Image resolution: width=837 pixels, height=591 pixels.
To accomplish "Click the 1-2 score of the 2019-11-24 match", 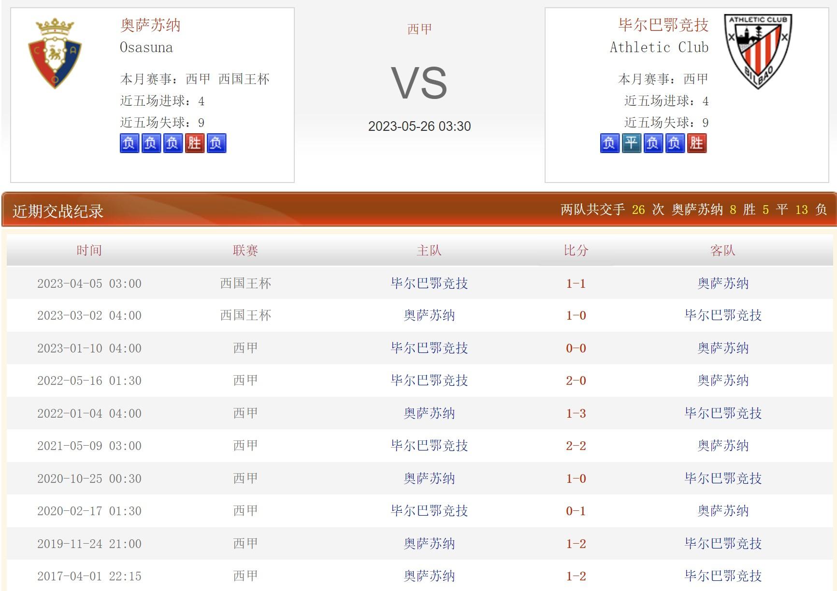I will pos(576,544).
